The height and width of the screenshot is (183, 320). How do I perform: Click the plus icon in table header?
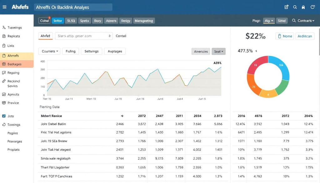122,116
